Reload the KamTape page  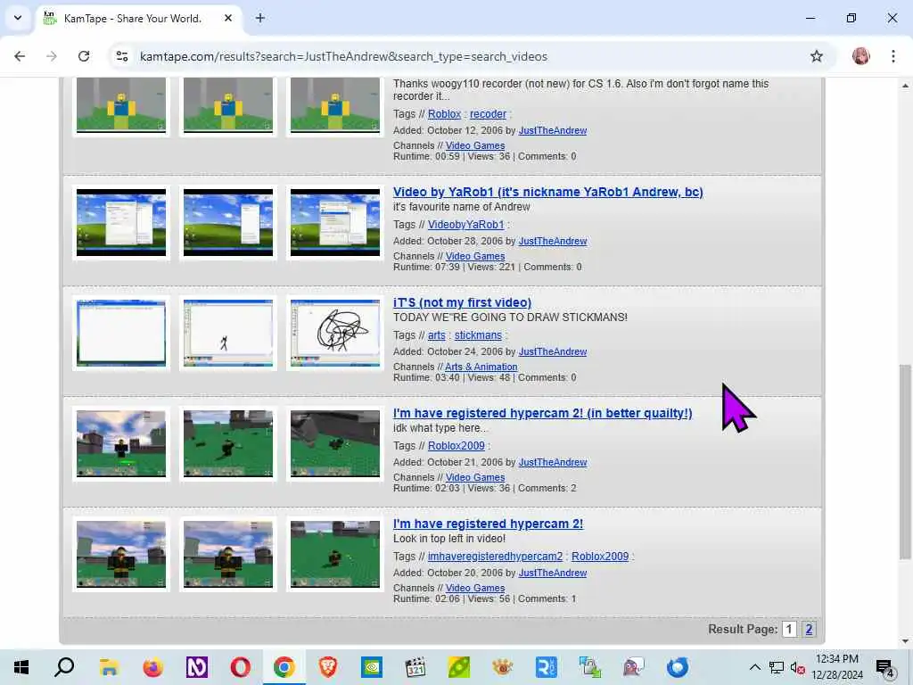pyautogui.click(x=84, y=56)
